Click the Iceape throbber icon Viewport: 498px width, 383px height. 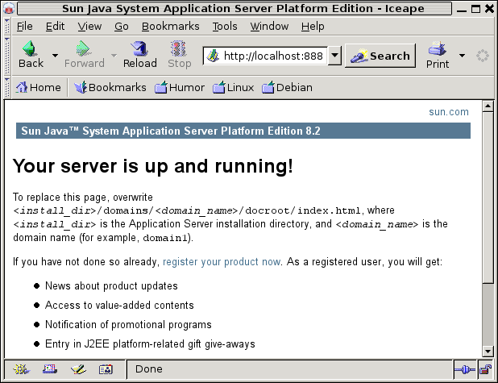482,56
